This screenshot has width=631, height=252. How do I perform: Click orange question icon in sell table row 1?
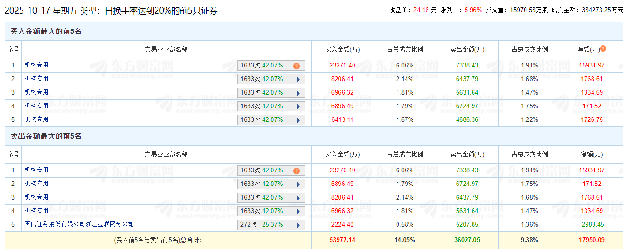pyautogui.click(x=296, y=171)
